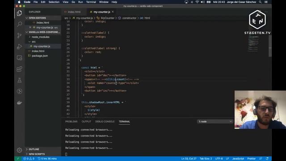Open the Terminal menu
The height and width of the screenshot is (161, 286).
(x=91, y=2)
